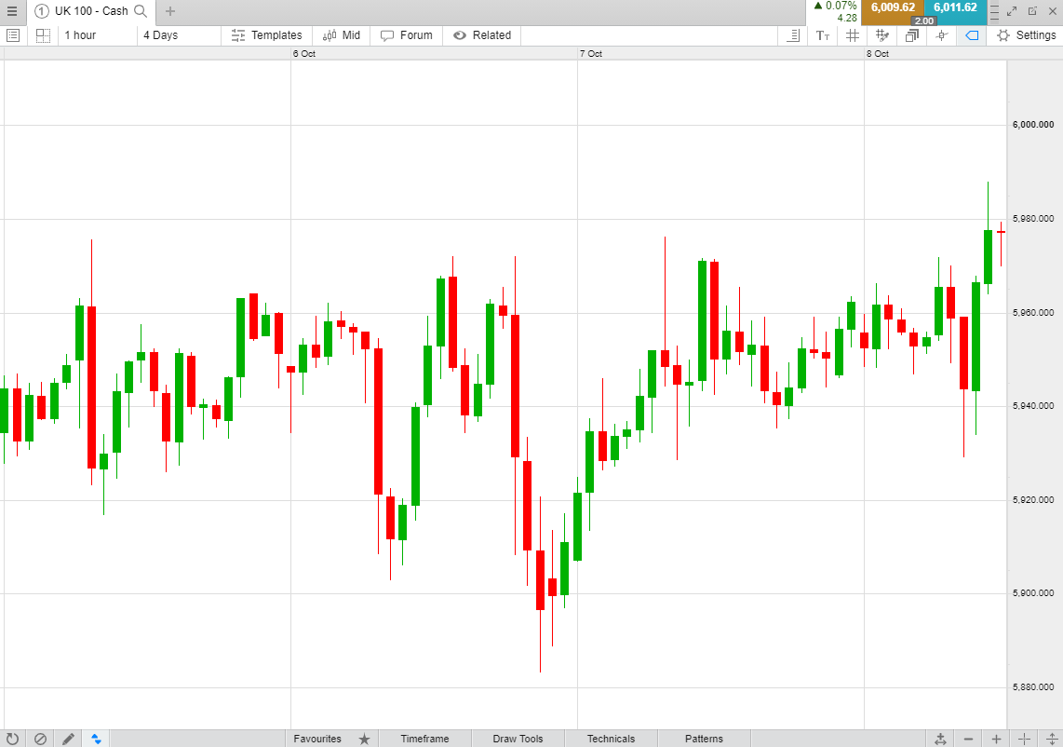Change the Mid price type
The height and width of the screenshot is (747, 1063).
coord(342,35)
